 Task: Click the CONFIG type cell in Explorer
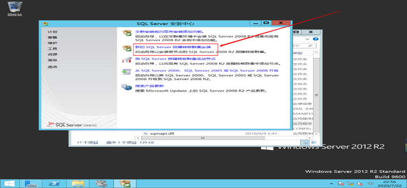tap(303, 128)
